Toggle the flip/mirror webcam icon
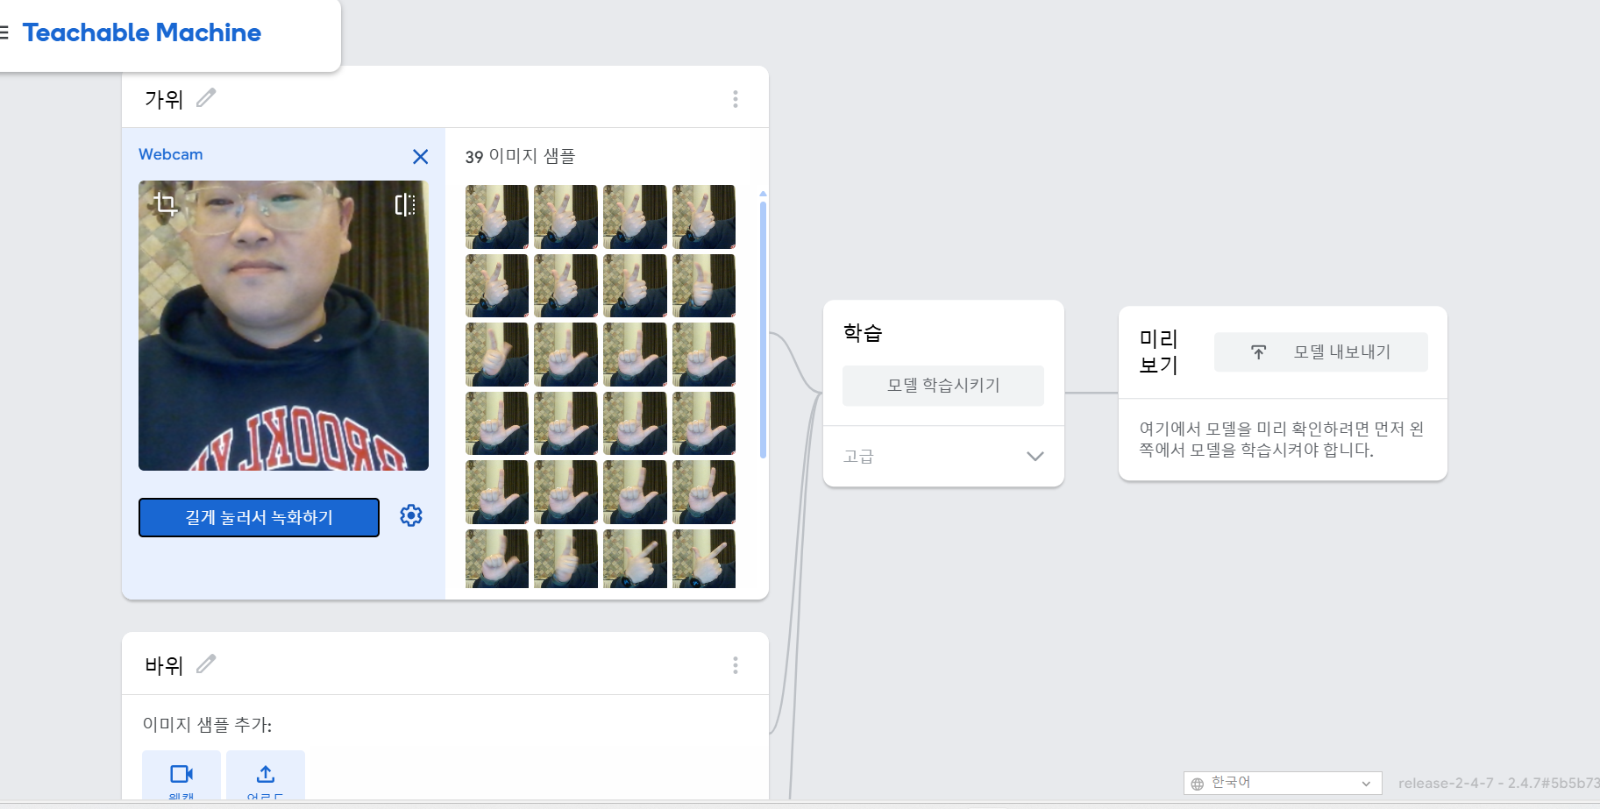 pyautogui.click(x=404, y=205)
